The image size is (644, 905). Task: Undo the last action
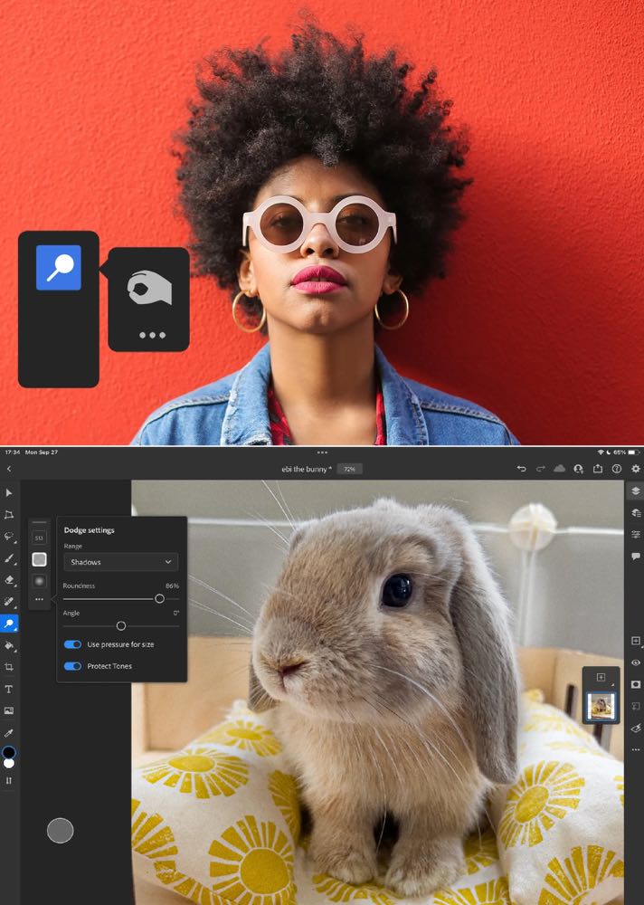(521, 469)
